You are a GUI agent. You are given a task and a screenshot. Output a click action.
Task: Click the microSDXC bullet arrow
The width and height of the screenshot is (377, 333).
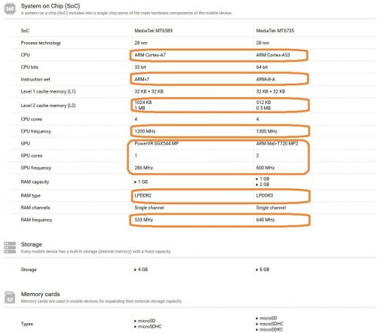pos(257,330)
